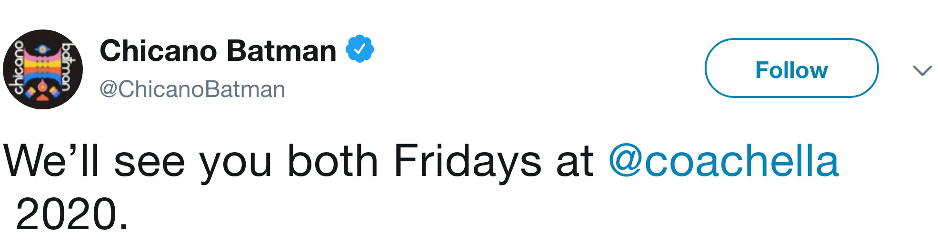Viewport: 938px width, 252px height.
Task: Click the orange triangle in avatar logo
Action: pos(43,98)
